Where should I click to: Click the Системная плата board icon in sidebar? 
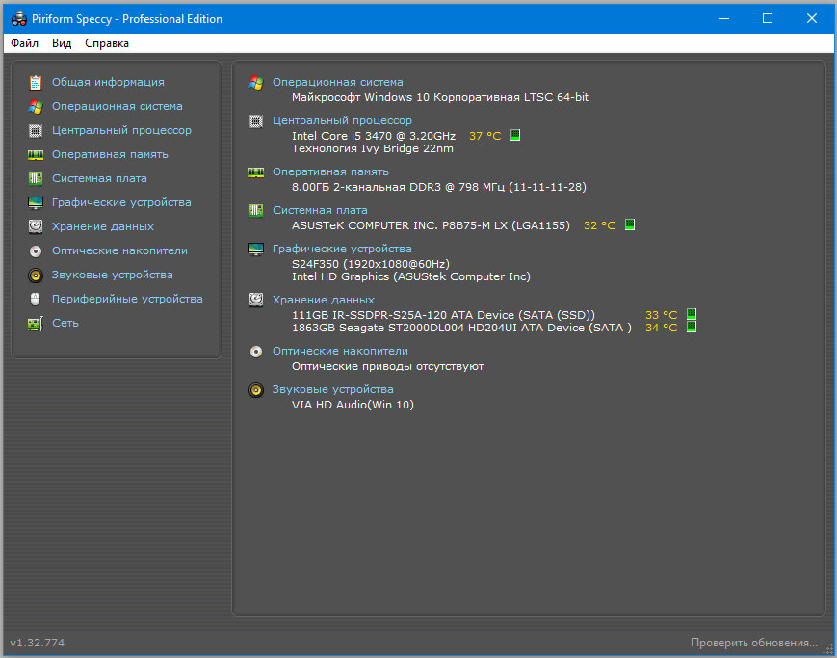click(x=36, y=178)
